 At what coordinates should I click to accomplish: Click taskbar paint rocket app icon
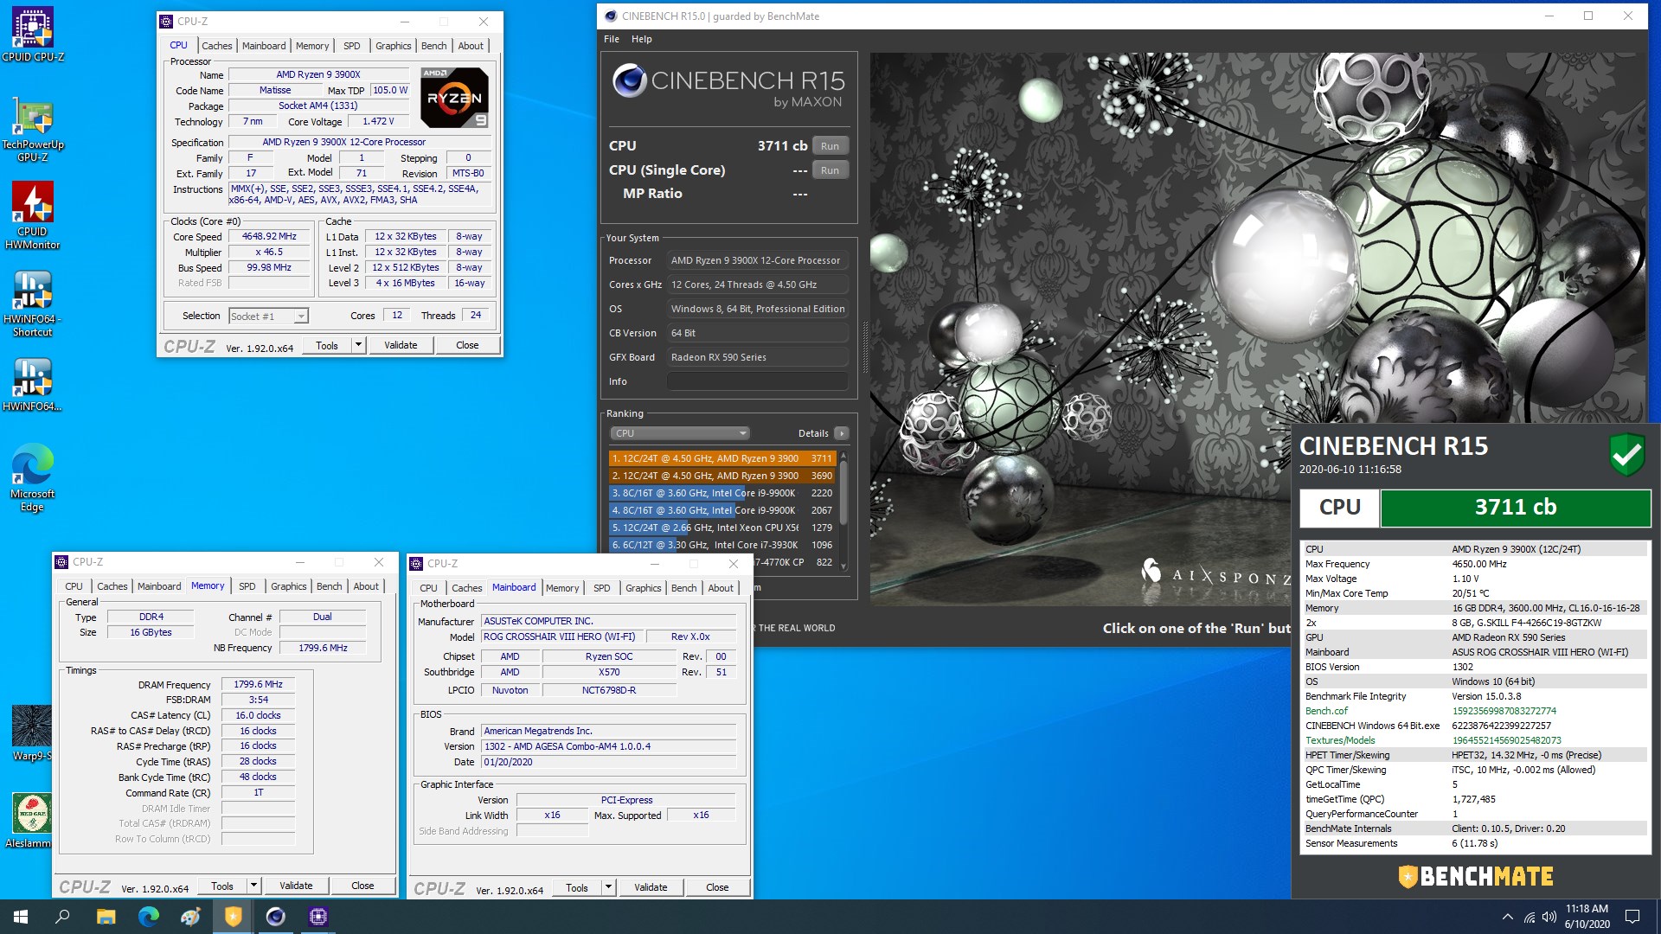(190, 917)
